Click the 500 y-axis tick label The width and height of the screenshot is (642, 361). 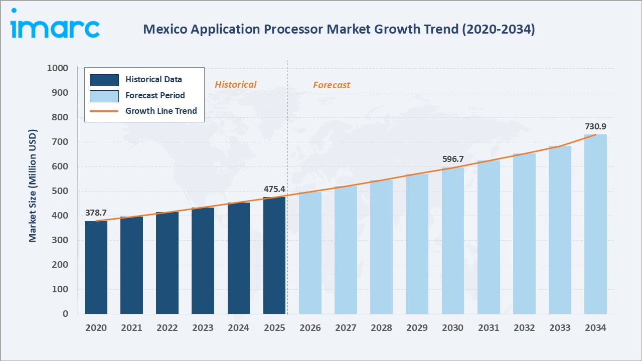coord(60,191)
